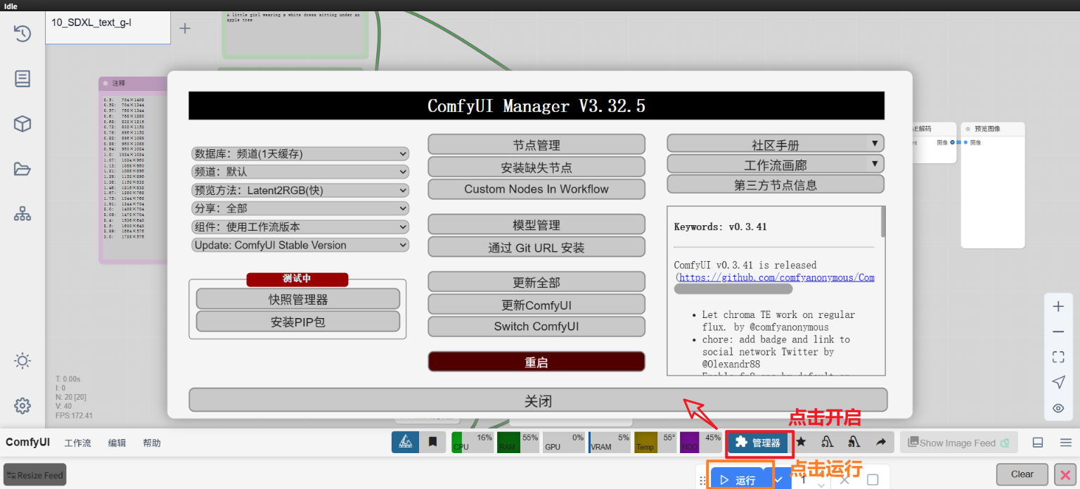Viewport: 1080px width, 489px height.
Task: Click 安装缺失节点 button
Action: pos(536,167)
